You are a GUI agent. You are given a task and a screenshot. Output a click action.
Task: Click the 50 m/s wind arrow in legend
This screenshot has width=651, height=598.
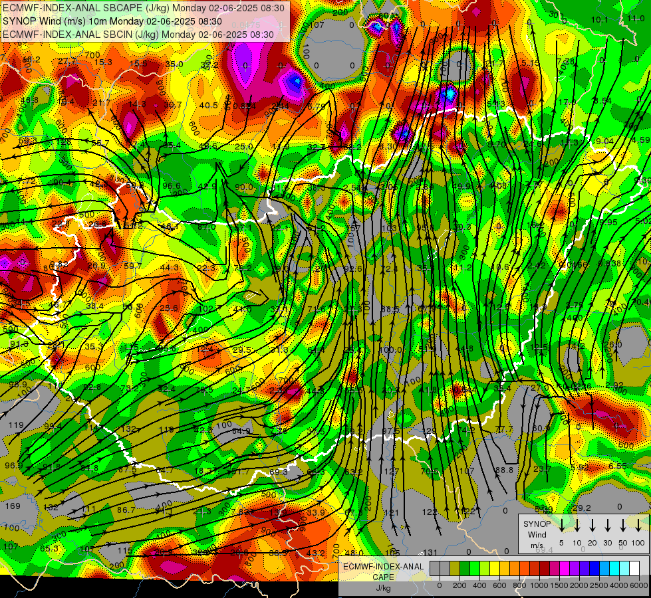[x=623, y=525]
